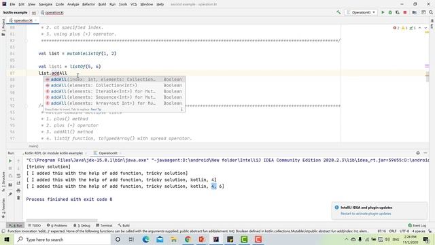
Task: Open completion popup options via three dots
Action: click(x=181, y=109)
